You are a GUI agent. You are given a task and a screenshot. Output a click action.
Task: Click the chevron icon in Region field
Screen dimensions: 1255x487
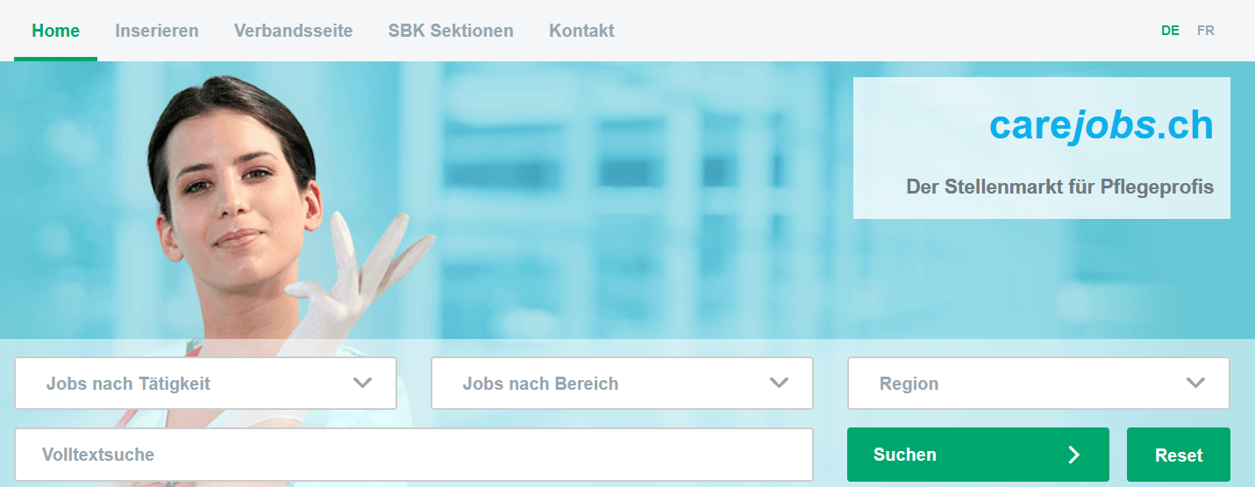[1195, 383]
